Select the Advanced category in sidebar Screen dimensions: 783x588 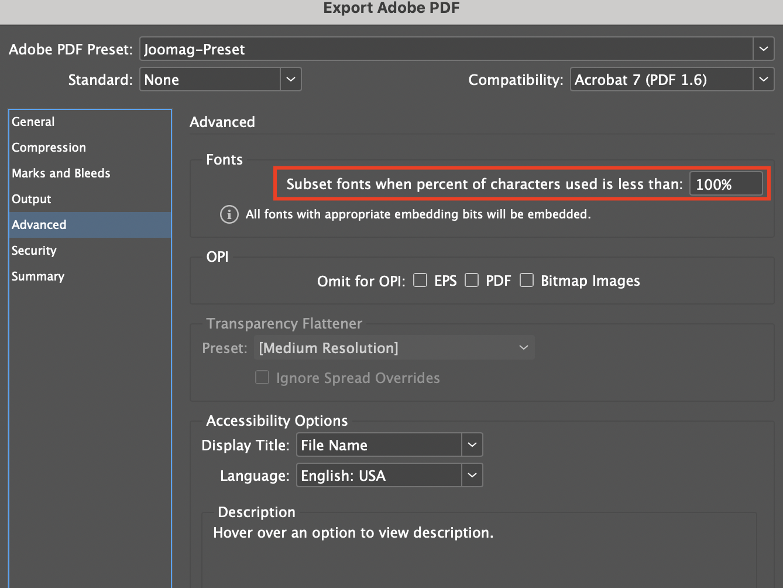click(x=39, y=225)
